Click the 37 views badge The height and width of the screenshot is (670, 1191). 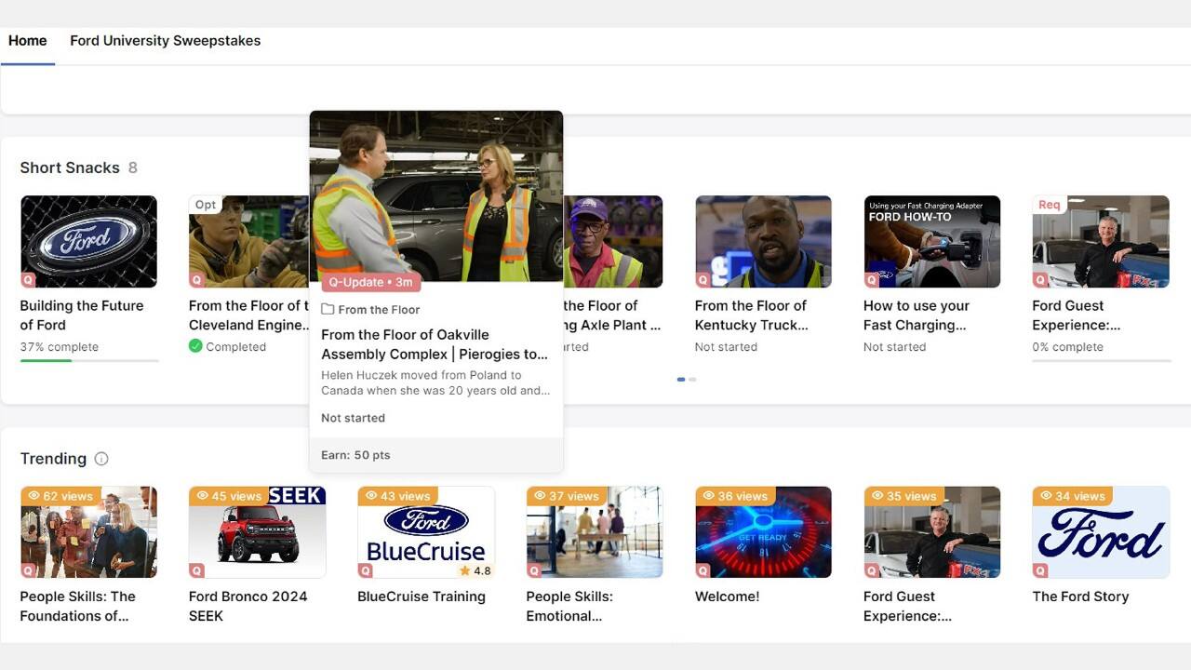567,496
